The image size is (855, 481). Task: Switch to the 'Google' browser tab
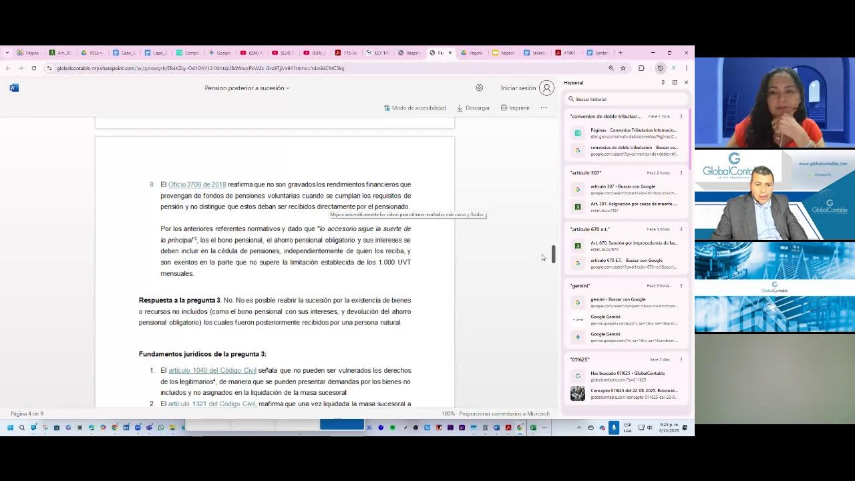click(219, 53)
